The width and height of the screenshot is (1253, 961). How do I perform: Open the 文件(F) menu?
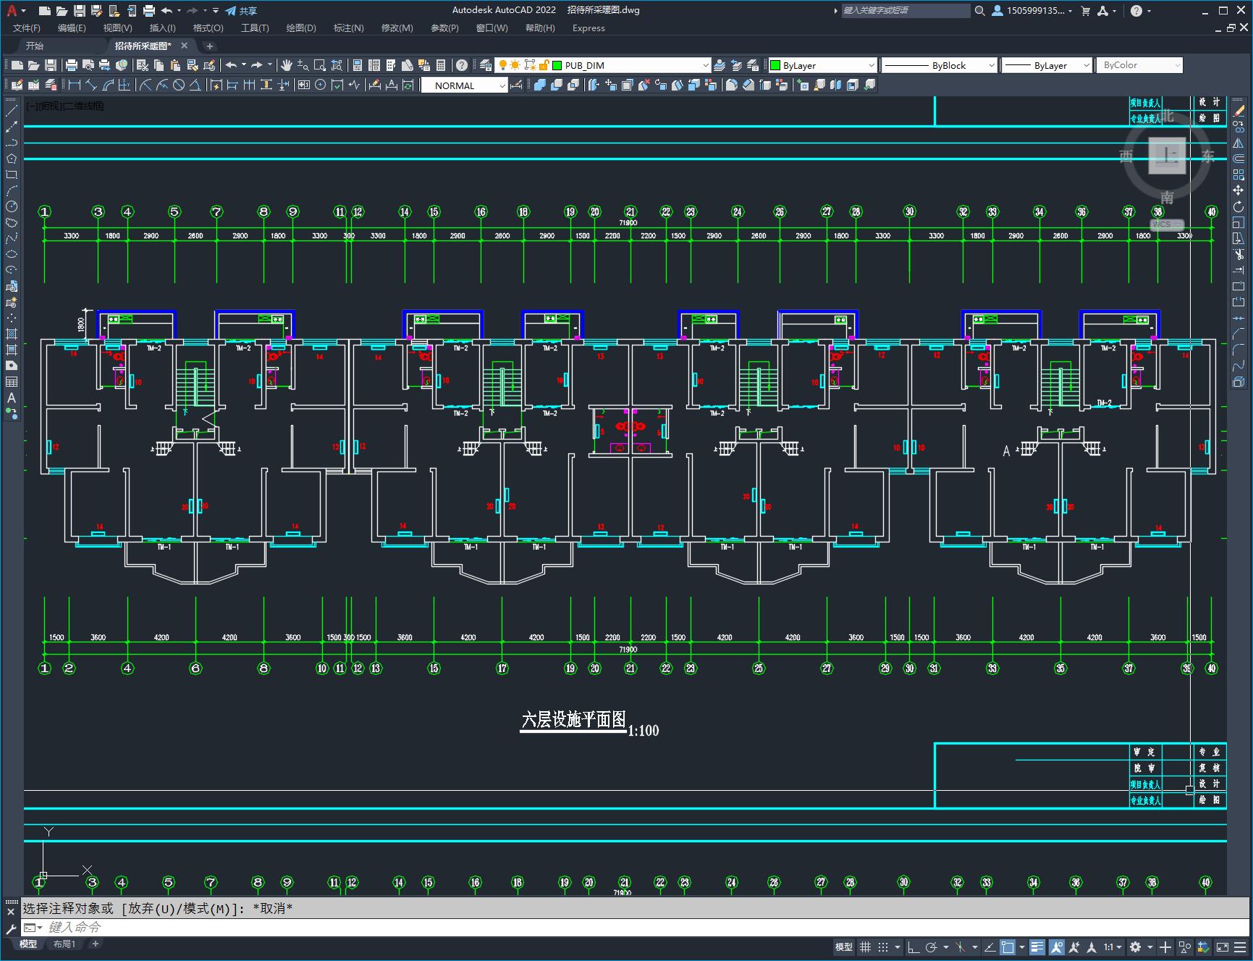(27, 28)
